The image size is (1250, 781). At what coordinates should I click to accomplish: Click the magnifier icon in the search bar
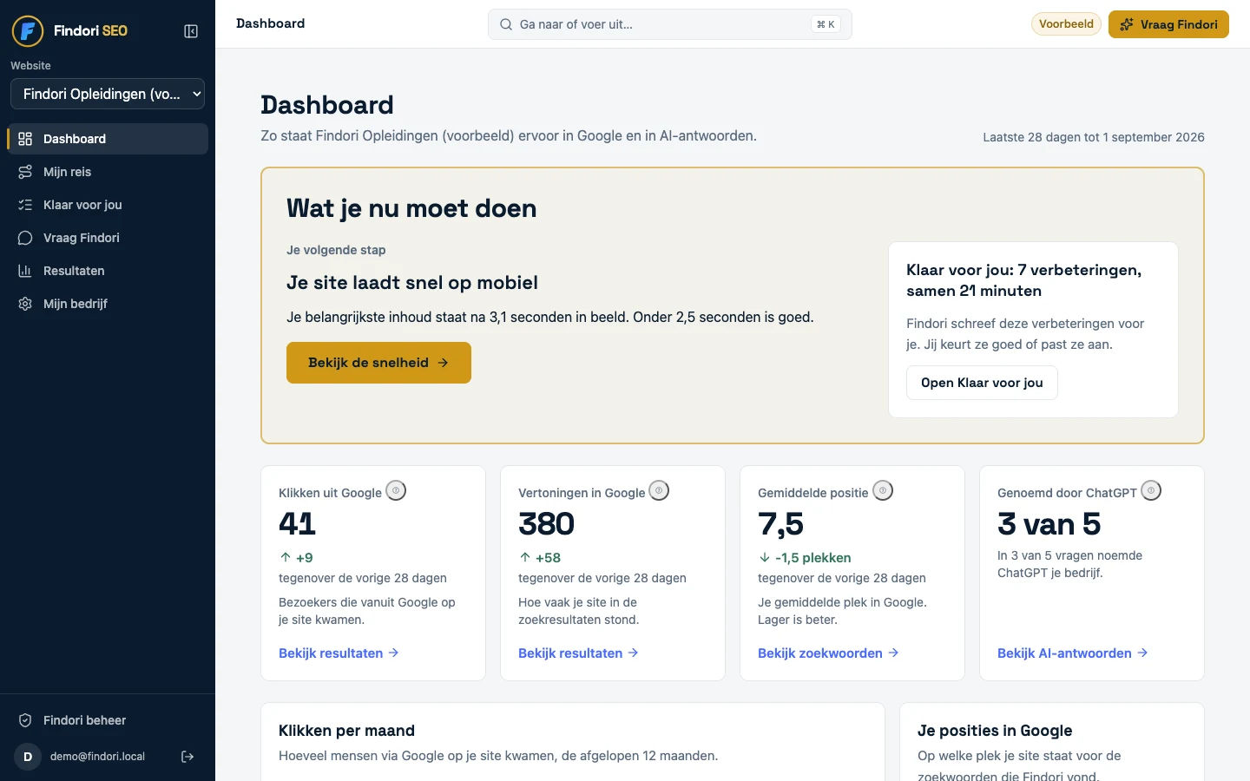(x=506, y=24)
